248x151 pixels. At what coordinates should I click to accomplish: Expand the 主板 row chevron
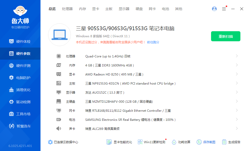(237, 83)
